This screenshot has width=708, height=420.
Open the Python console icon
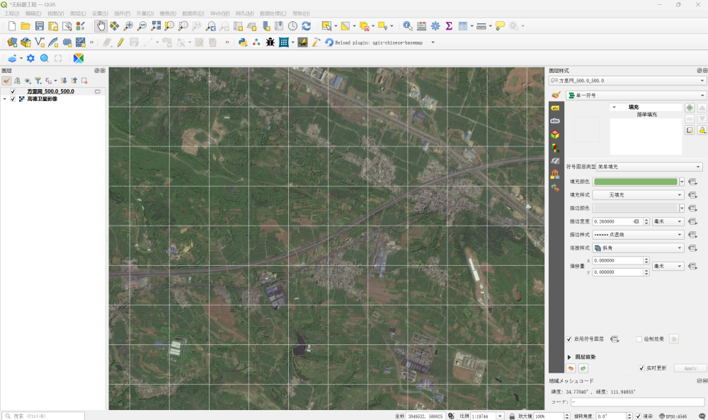point(243,42)
